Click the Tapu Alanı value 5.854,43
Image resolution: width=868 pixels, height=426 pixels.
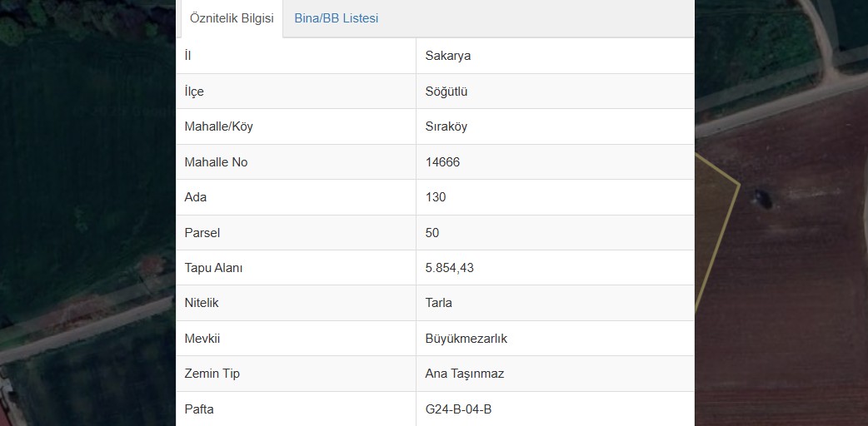pos(450,268)
